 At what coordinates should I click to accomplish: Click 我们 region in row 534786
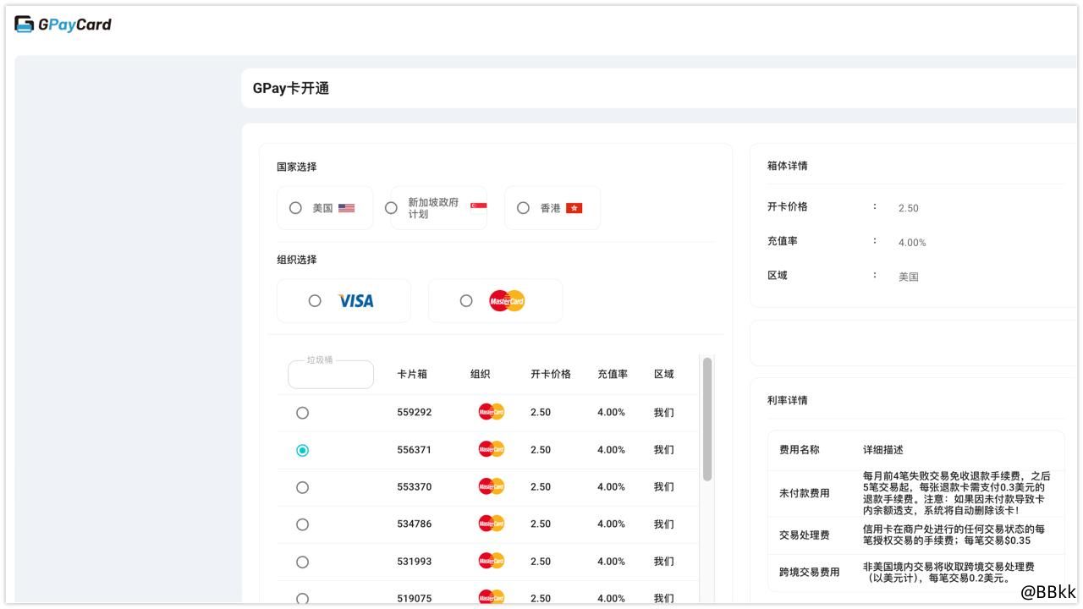(x=664, y=524)
